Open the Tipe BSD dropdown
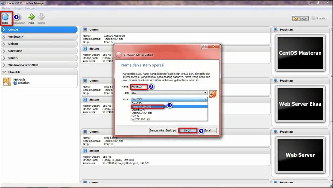333x188 pixels. (169, 93)
